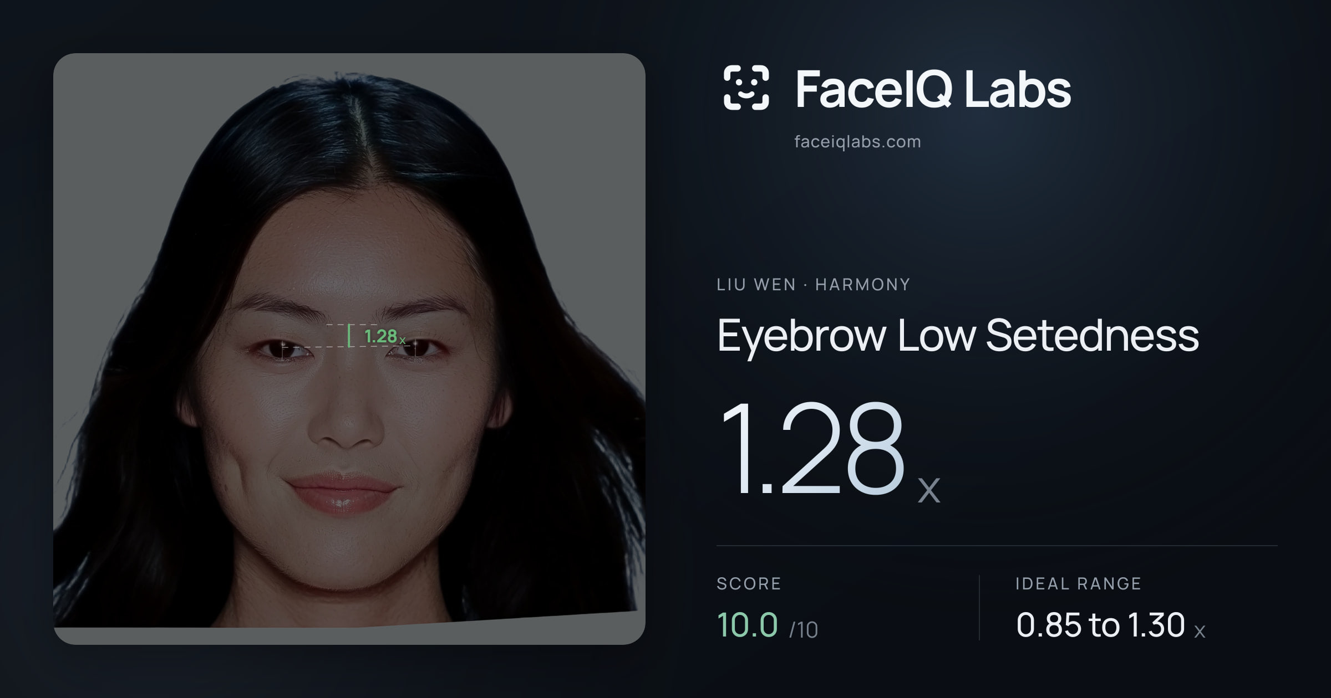The height and width of the screenshot is (698, 1331).
Task: Click the FaceIQ Labs title text
Action: pos(933,89)
